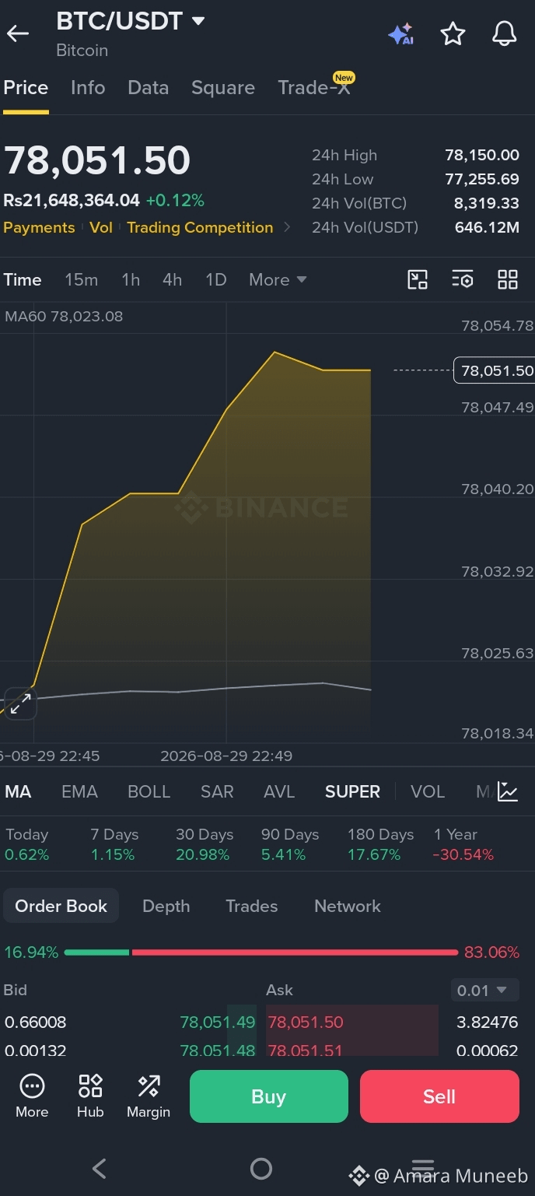Open the four-square chart layout icon
This screenshot has width=535, height=1196.
[508, 280]
